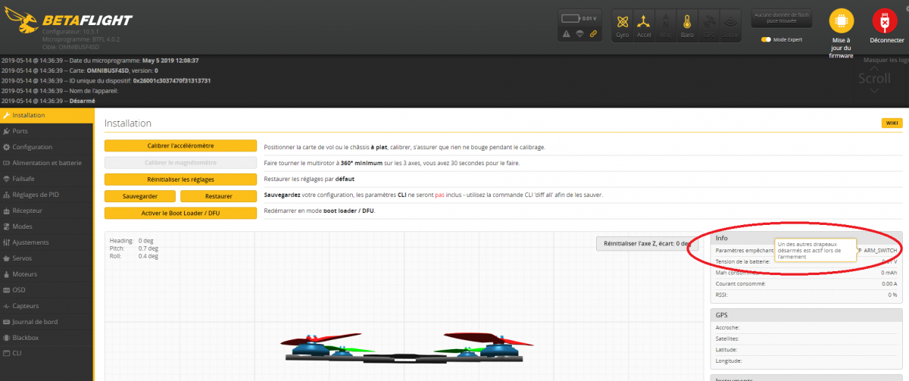The height and width of the screenshot is (381, 909).
Task: Click the firmware update chip icon
Action: (x=840, y=21)
